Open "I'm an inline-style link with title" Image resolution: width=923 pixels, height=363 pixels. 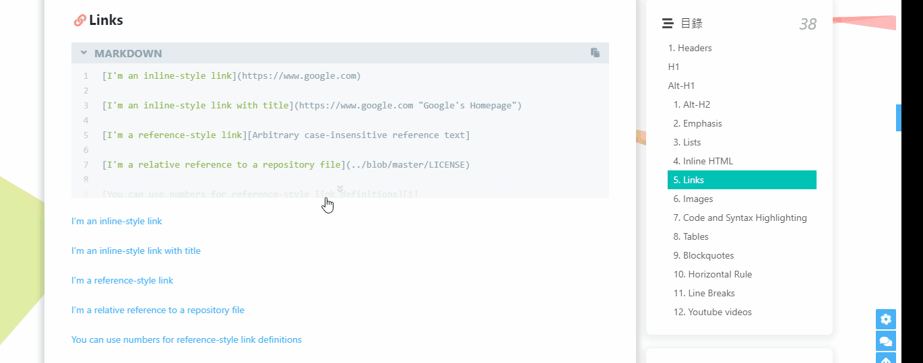(x=136, y=251)
